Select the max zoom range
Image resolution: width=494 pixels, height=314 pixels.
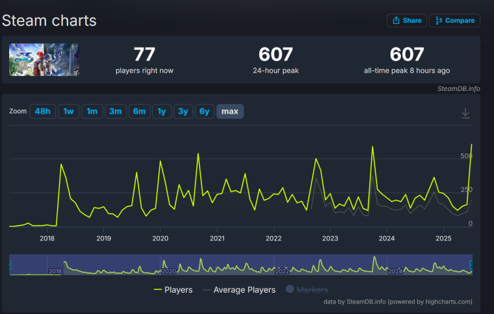click(230, 111)
